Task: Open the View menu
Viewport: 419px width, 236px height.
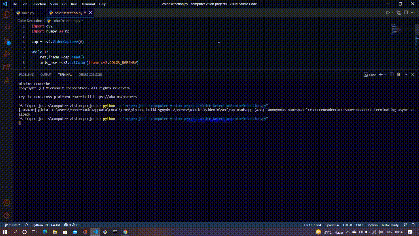Action: click(54, 4)
